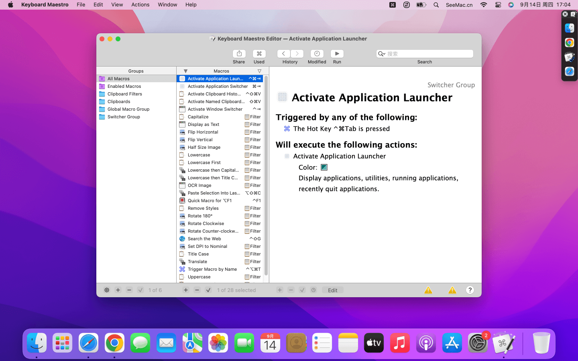Add a new macro with plus button
Image resolution: width=578 pixels, height=361 pixels.
coord(186,290)
